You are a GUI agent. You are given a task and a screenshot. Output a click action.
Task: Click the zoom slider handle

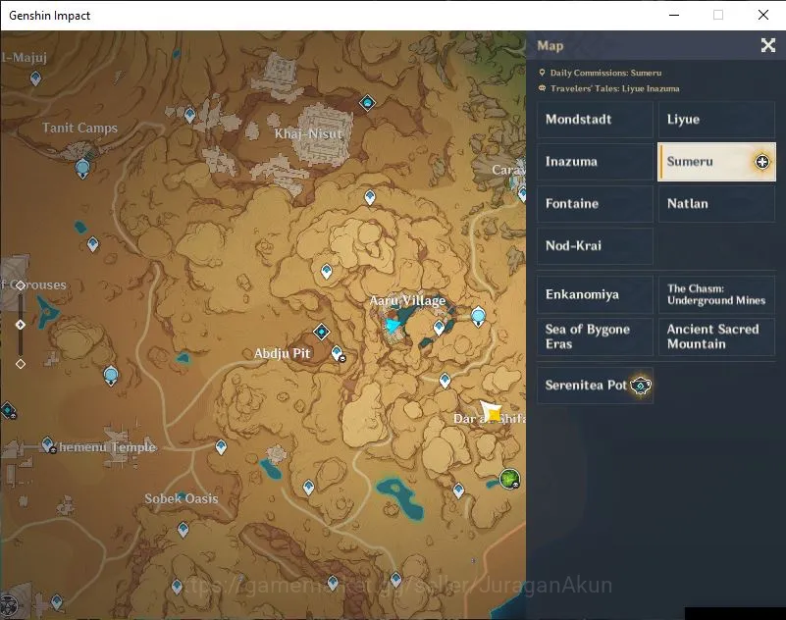pos(20,325)
